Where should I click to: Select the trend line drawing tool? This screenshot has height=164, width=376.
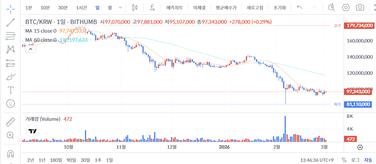[11, 23]
